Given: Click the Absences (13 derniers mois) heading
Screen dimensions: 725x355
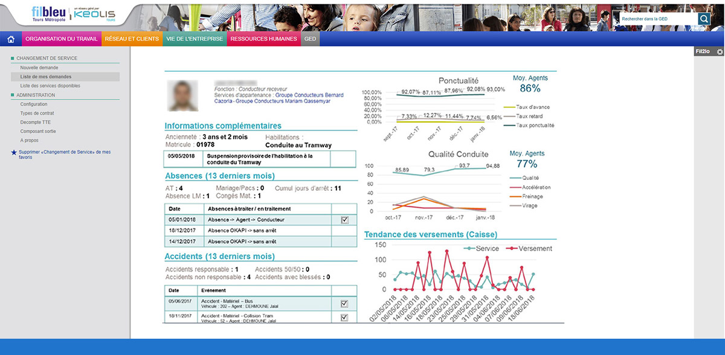Looking at the screenshot, I should pos(220,176).
